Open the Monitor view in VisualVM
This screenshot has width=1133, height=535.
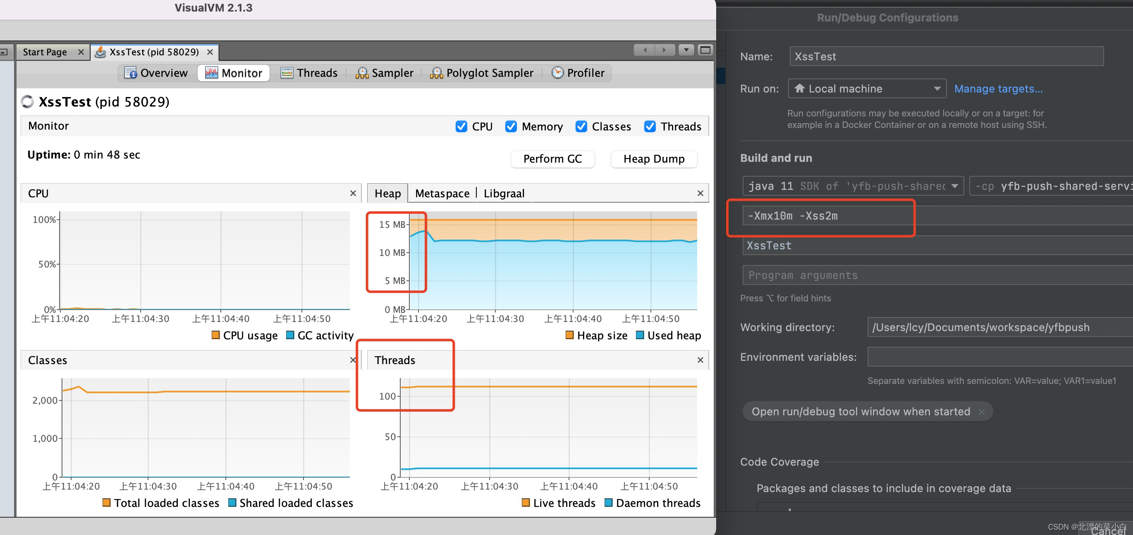[x=233, y=73]
